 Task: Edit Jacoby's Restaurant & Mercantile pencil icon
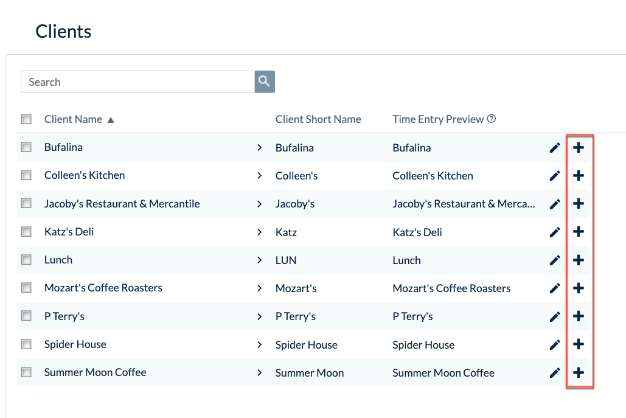point(555,204)
